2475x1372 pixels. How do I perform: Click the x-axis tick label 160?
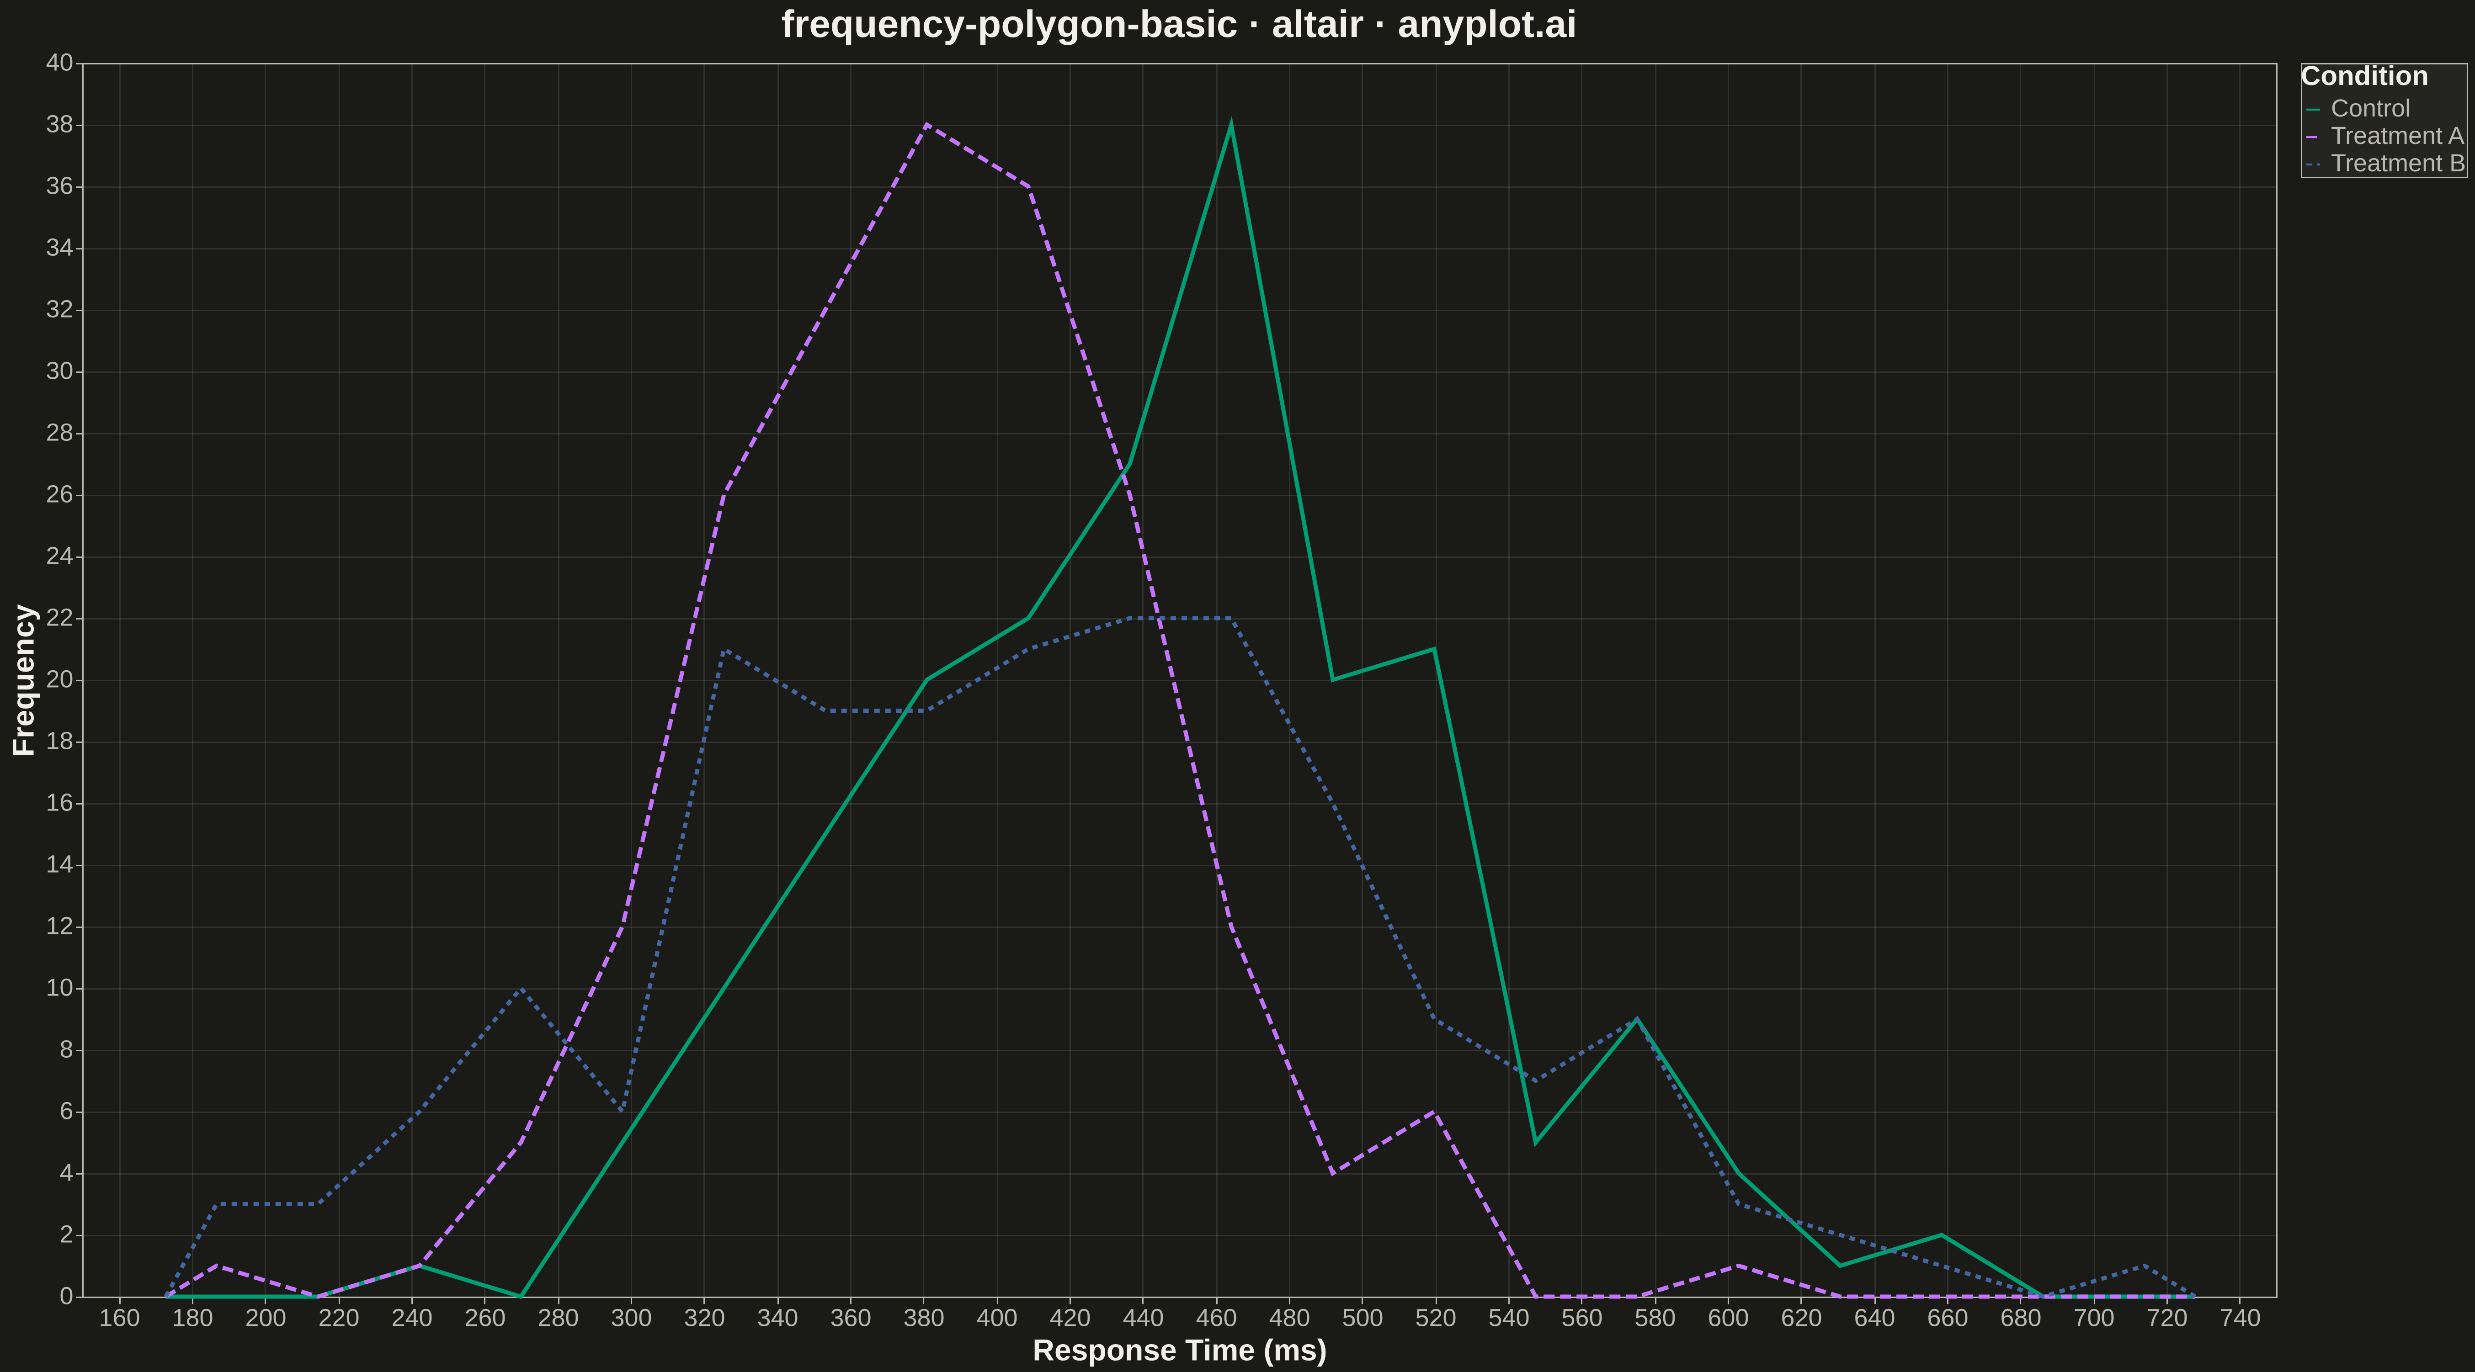119,1318
